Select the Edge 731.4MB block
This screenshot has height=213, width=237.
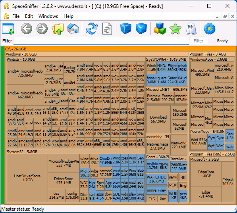pos(206,194)
